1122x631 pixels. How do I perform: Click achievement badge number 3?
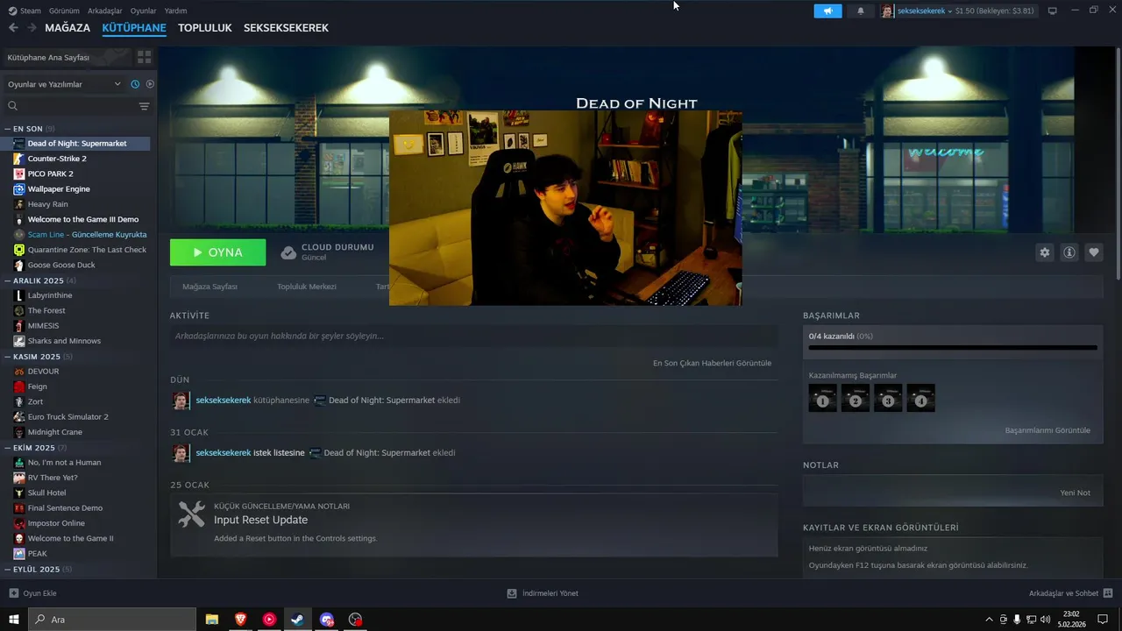tap(888, 398)
